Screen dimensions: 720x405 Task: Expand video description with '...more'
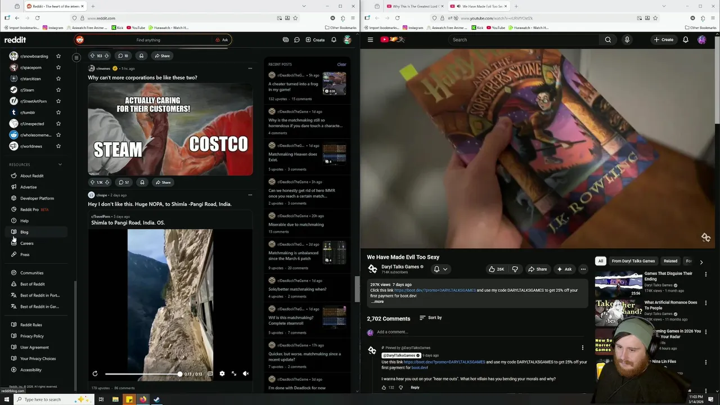(377, 301)
